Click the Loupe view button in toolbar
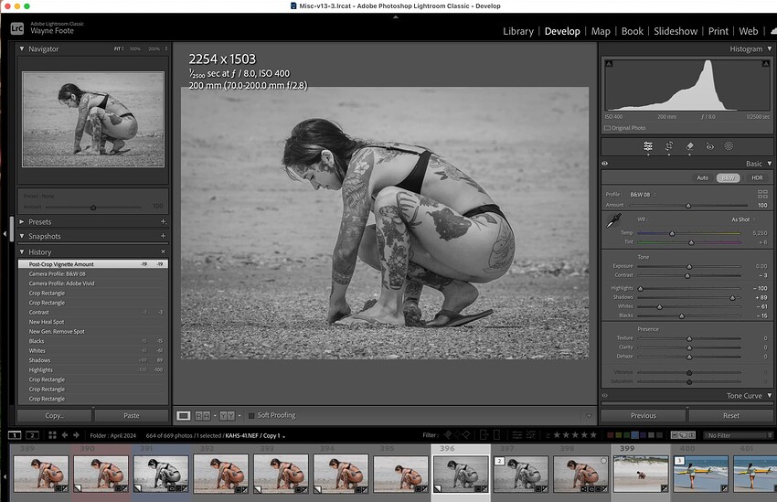 [184, 415]
